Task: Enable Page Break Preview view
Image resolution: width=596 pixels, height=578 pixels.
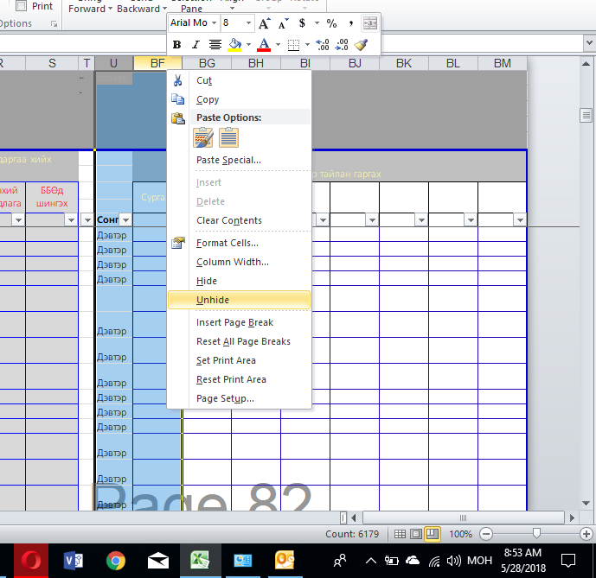Action: 433,535
